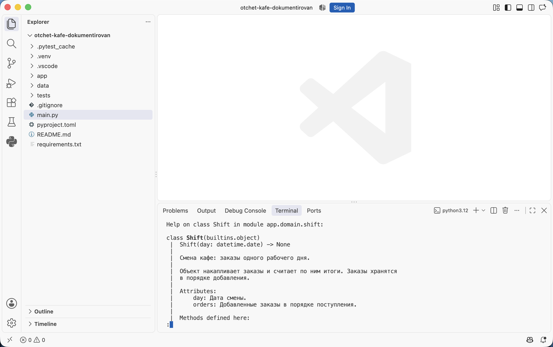Image resolution: width=553 pixels, height=347 pixels.
Task: Open the Python extension view
Action: point(11,141)
